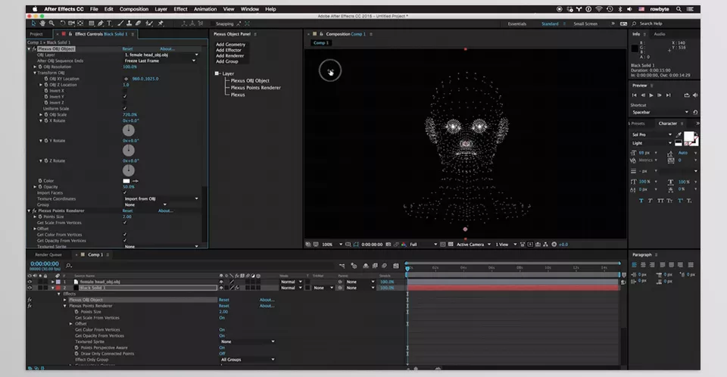Click the X Rotate angle dial
Screen dimensions: 727x377
click(x=129, y=130)
